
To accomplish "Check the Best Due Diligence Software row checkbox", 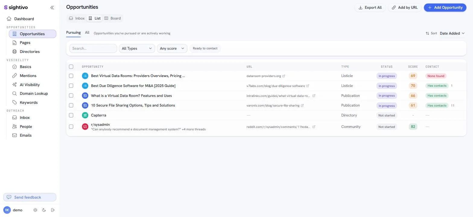I will [71, 86].
